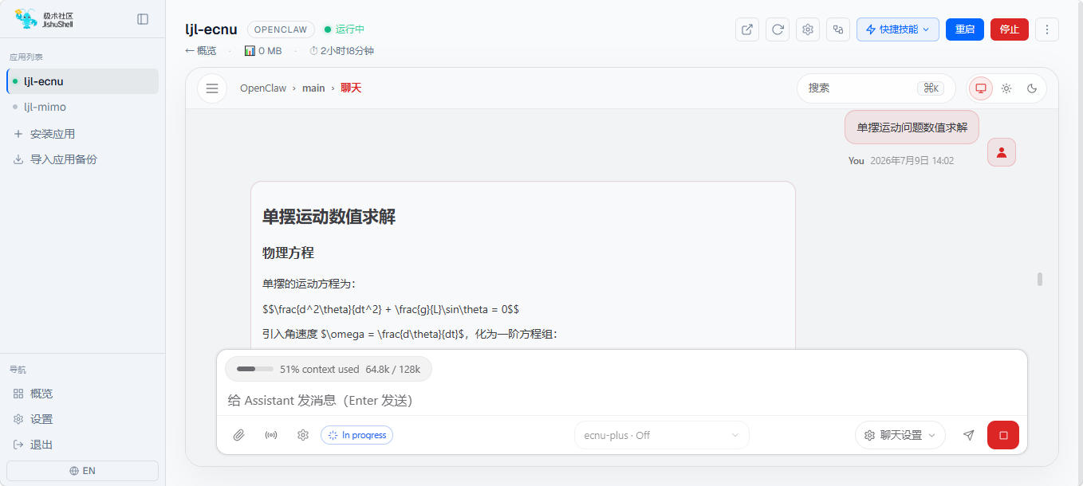Click the user avatar icon
The image size is (1083, 486).
pos(1002,152)
